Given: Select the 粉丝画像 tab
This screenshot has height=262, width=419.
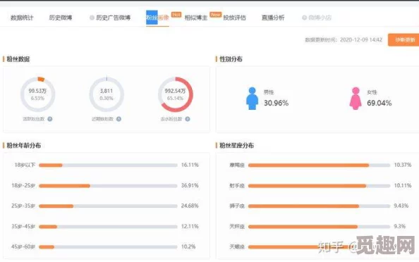Looking at the screenshot, I should coord(157,18).
